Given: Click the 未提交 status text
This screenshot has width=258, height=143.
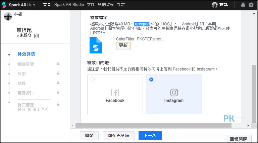Looking at the screenshot, I should 26,35.
